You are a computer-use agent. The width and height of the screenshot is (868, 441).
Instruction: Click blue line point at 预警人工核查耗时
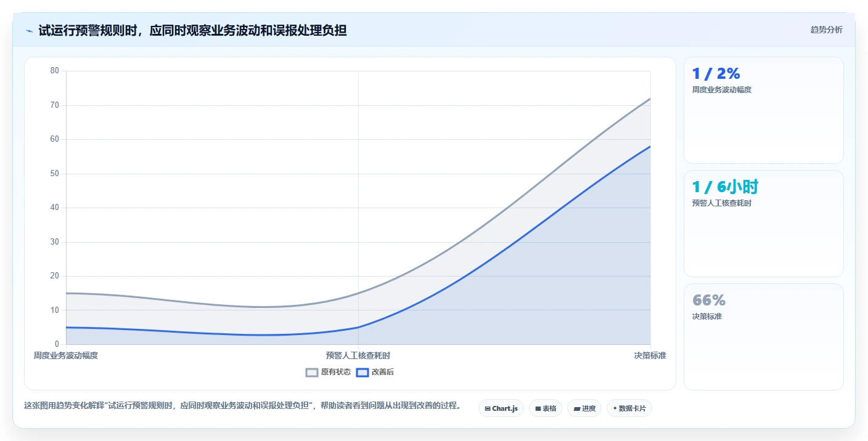[x=358, y=328]
